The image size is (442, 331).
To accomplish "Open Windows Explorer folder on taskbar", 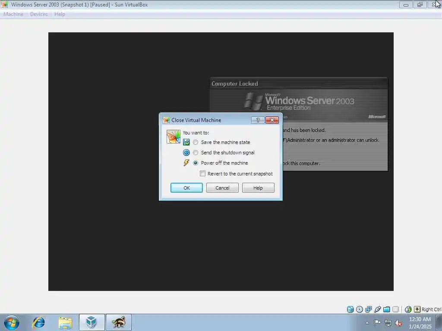I will click(x=66, y=322).
